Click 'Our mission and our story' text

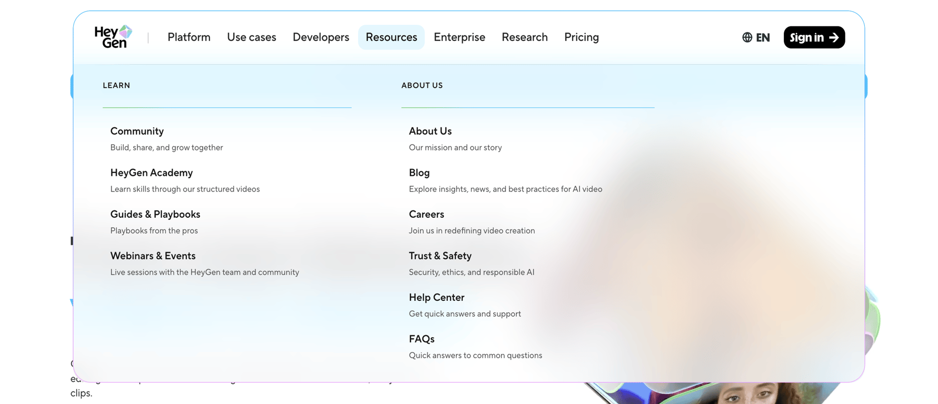[455, 147]
